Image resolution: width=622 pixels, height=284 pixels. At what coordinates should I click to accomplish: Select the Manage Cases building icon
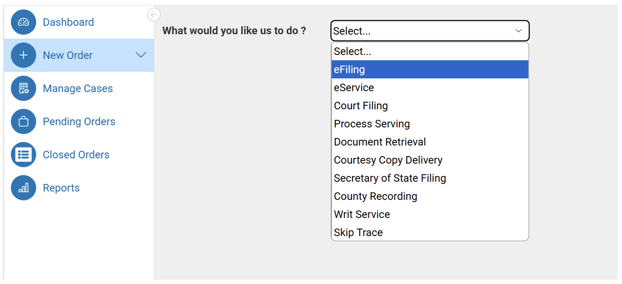point(23,88)
